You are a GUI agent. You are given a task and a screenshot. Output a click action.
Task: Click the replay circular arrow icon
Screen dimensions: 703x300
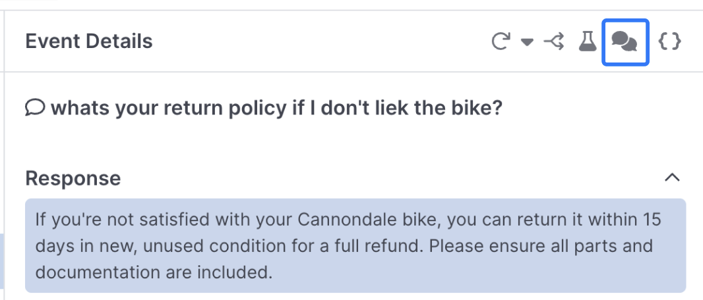(501, 42)
